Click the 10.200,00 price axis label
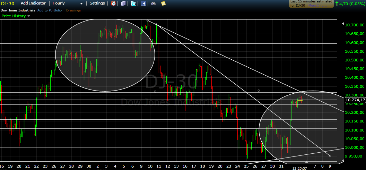Viewport: 366px width, 170px height. [354, 112]
